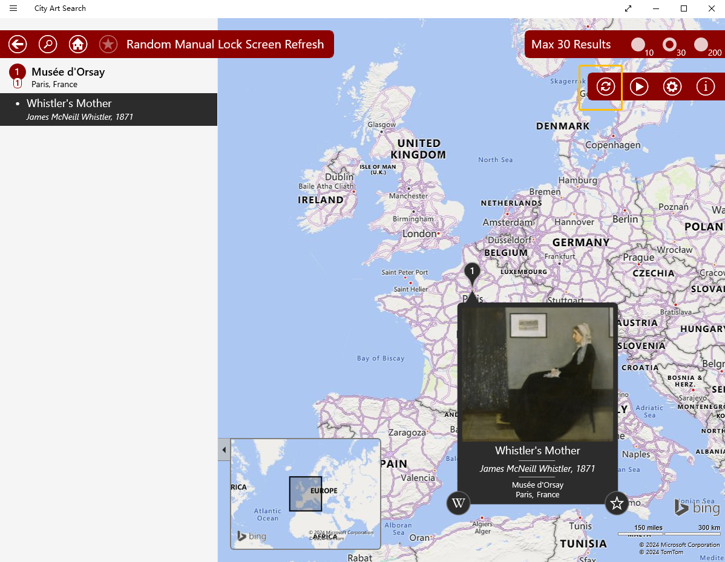The width and height of the screenshot is (725, 562).
Task: Open Wikipedia link on painting card
Action: (459, 503)
